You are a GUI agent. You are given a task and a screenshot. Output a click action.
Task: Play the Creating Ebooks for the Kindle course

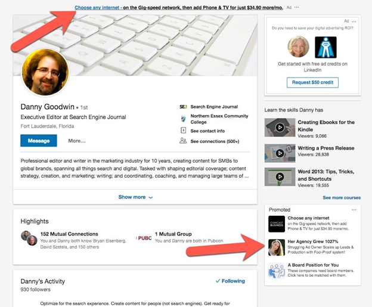coord(280,126)
